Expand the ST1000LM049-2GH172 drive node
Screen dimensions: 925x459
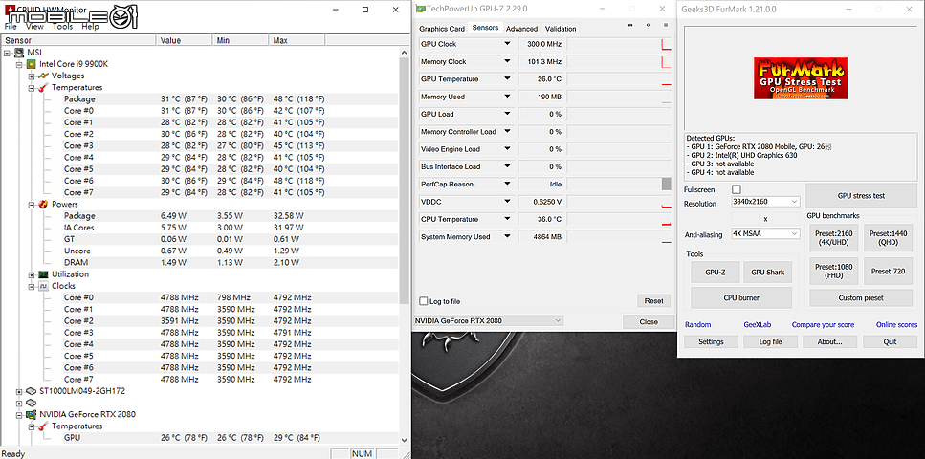19,391
